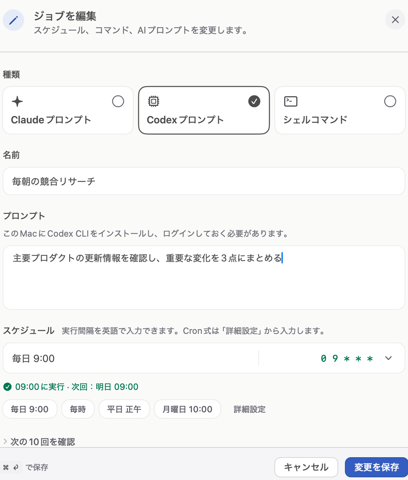Click into the プロンプト text area
Image resolution: width=408 pixels, height=480 pixels.
(x=204, y=278)
